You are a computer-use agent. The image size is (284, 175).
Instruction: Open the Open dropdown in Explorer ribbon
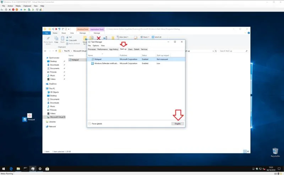pyautogui.click(x=145, y=37)
